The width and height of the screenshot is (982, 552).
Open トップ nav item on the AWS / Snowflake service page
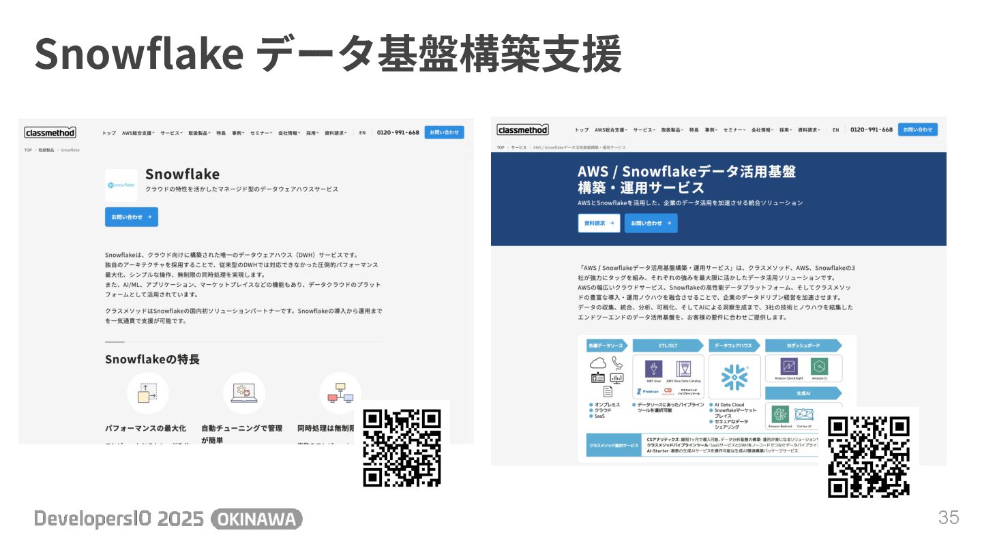[x=582, y=129]
